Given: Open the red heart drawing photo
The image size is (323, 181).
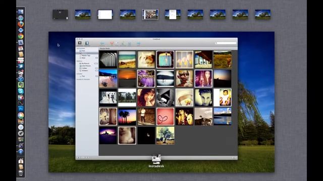Looking at the screenshot, I should click(165, 117).
